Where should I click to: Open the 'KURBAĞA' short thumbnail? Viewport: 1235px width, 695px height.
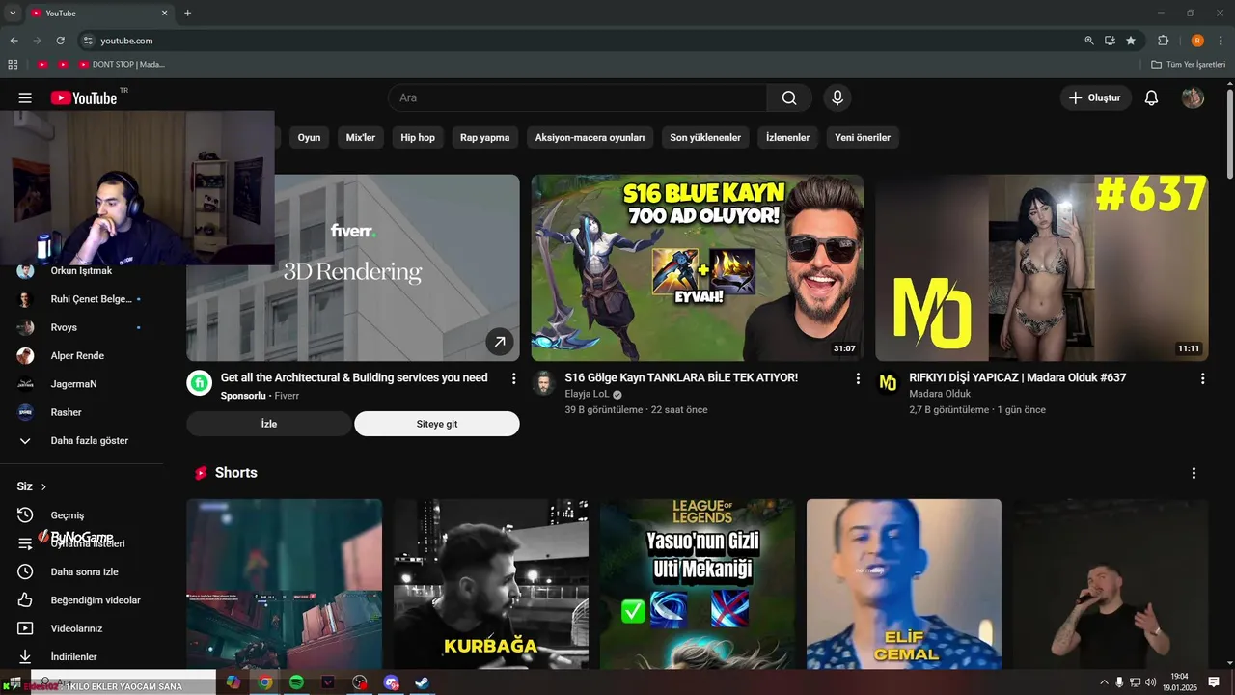click(x=490, y=584)
